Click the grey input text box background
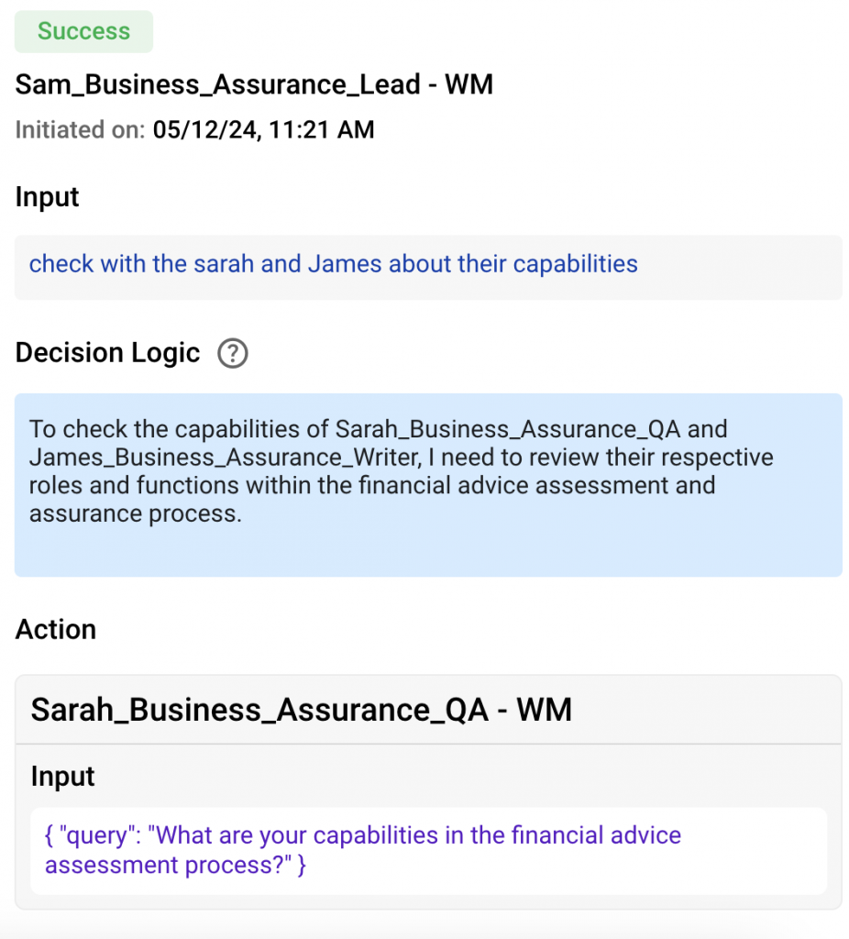 pos(428,267)
